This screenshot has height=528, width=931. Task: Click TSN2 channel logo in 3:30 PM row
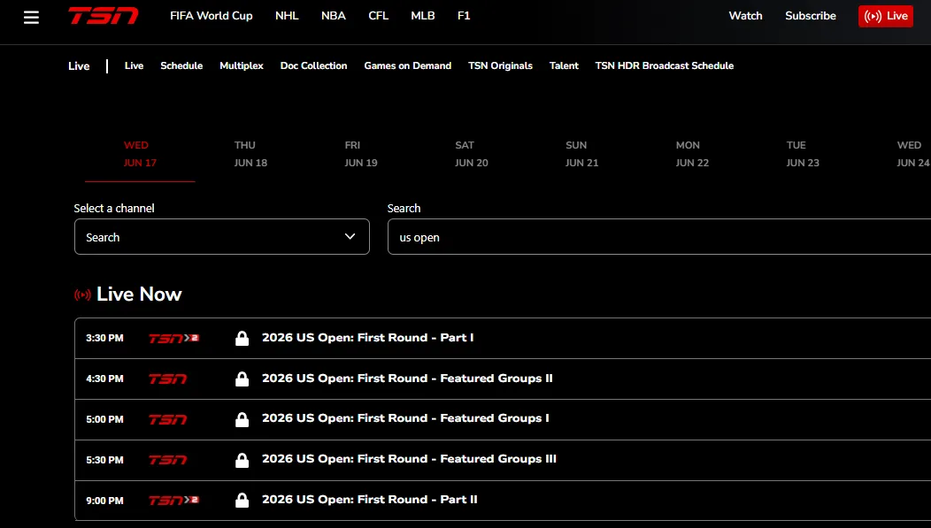173,338
